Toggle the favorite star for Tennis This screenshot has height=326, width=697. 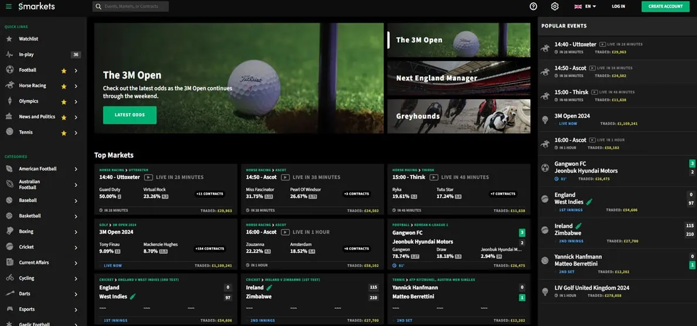63,133
